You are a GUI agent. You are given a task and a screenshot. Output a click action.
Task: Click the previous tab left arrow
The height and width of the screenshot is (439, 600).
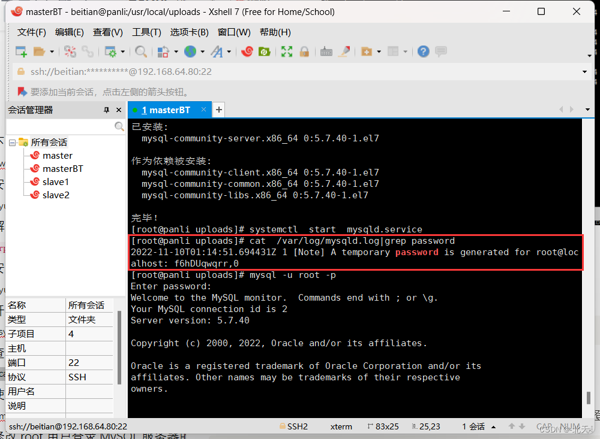point(561,109)
